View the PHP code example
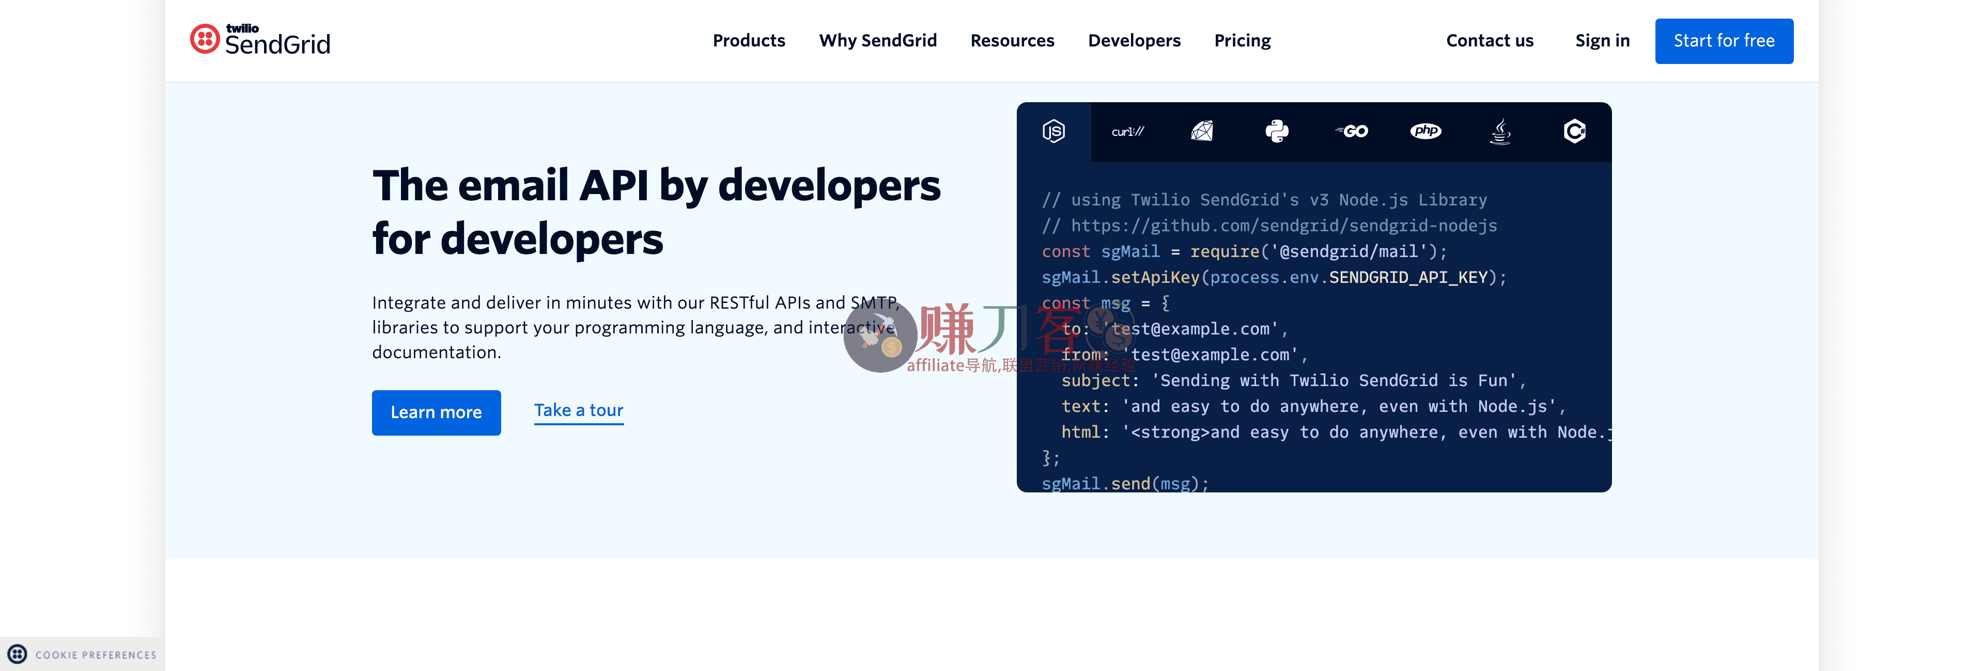 [1427, 131]
